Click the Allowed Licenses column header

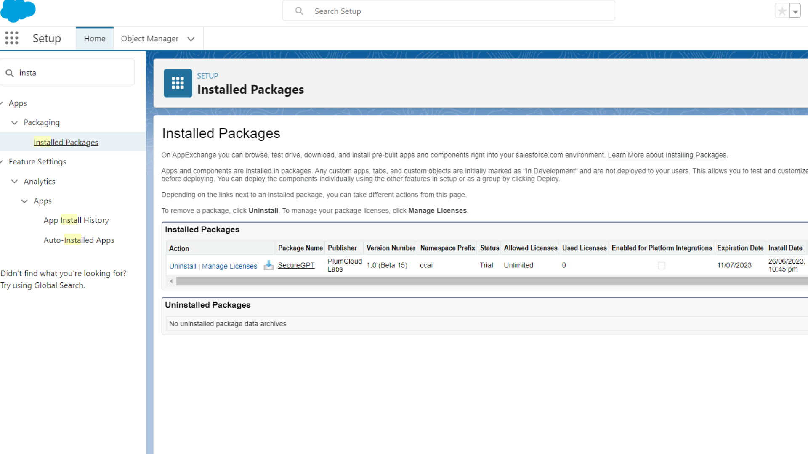[530, 248]
